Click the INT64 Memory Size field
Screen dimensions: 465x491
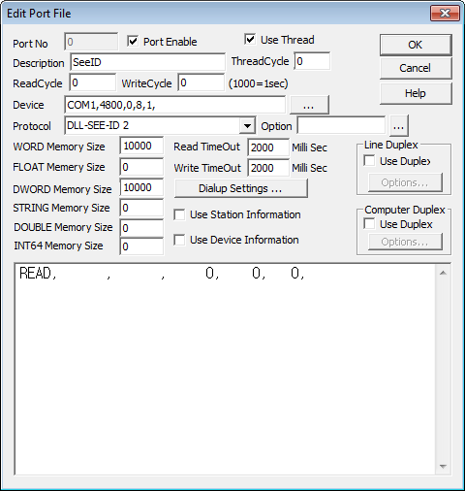pyautogui.click(x=141, y=246)
